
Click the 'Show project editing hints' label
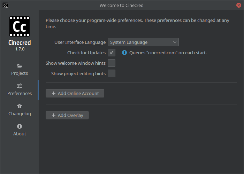click(78, 74)
